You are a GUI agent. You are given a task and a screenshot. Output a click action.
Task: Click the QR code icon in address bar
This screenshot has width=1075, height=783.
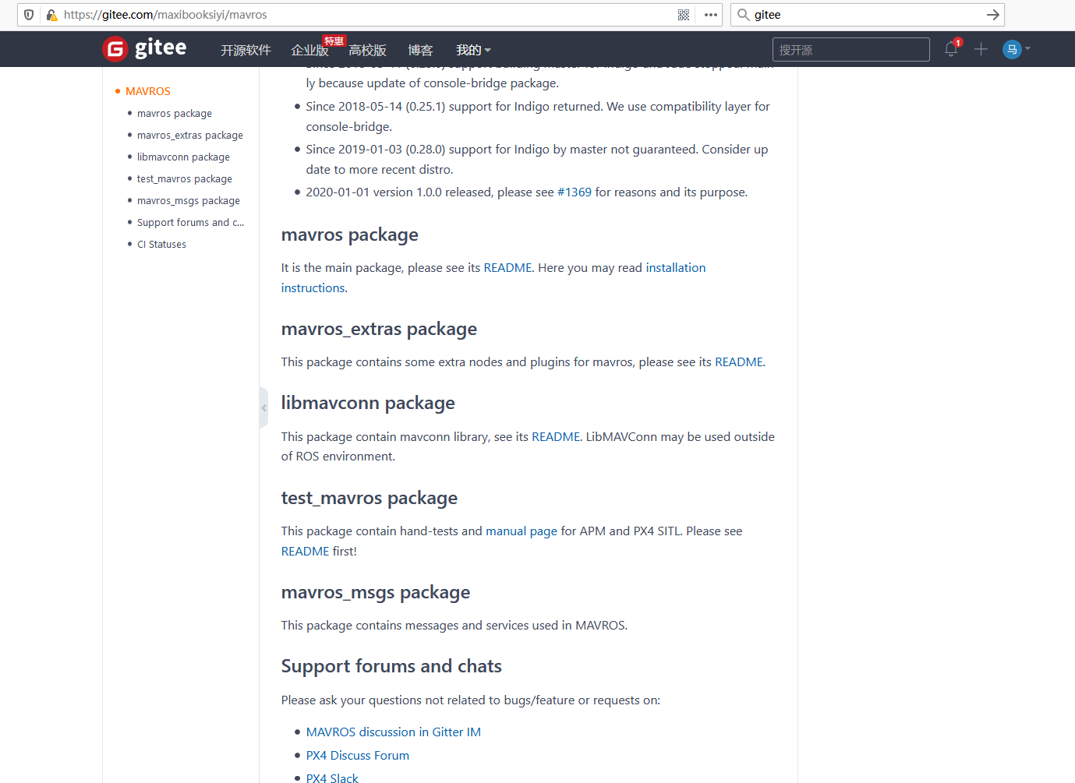coord(684,15)
